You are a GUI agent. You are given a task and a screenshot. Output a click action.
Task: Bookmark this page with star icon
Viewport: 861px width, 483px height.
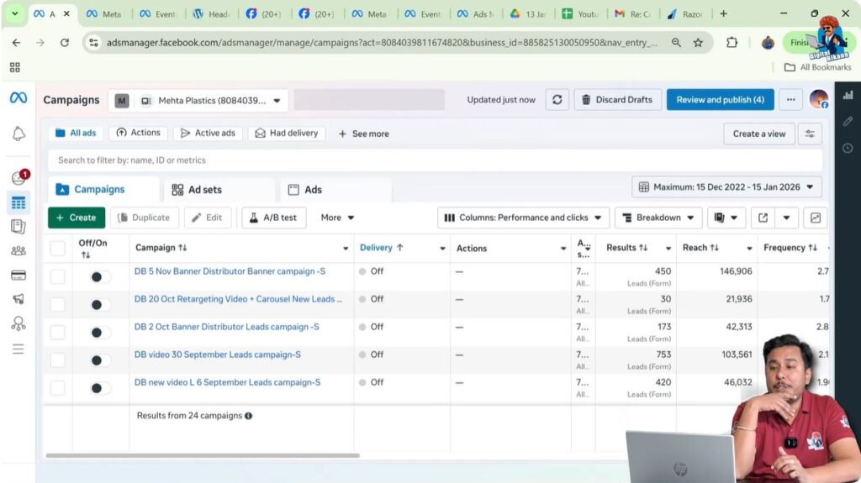click(698, 42)
